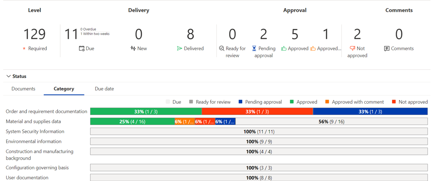The height and width of the screenshot is (181, 432).
Task: Click the sparkle New icon
Action: point(133,49)
